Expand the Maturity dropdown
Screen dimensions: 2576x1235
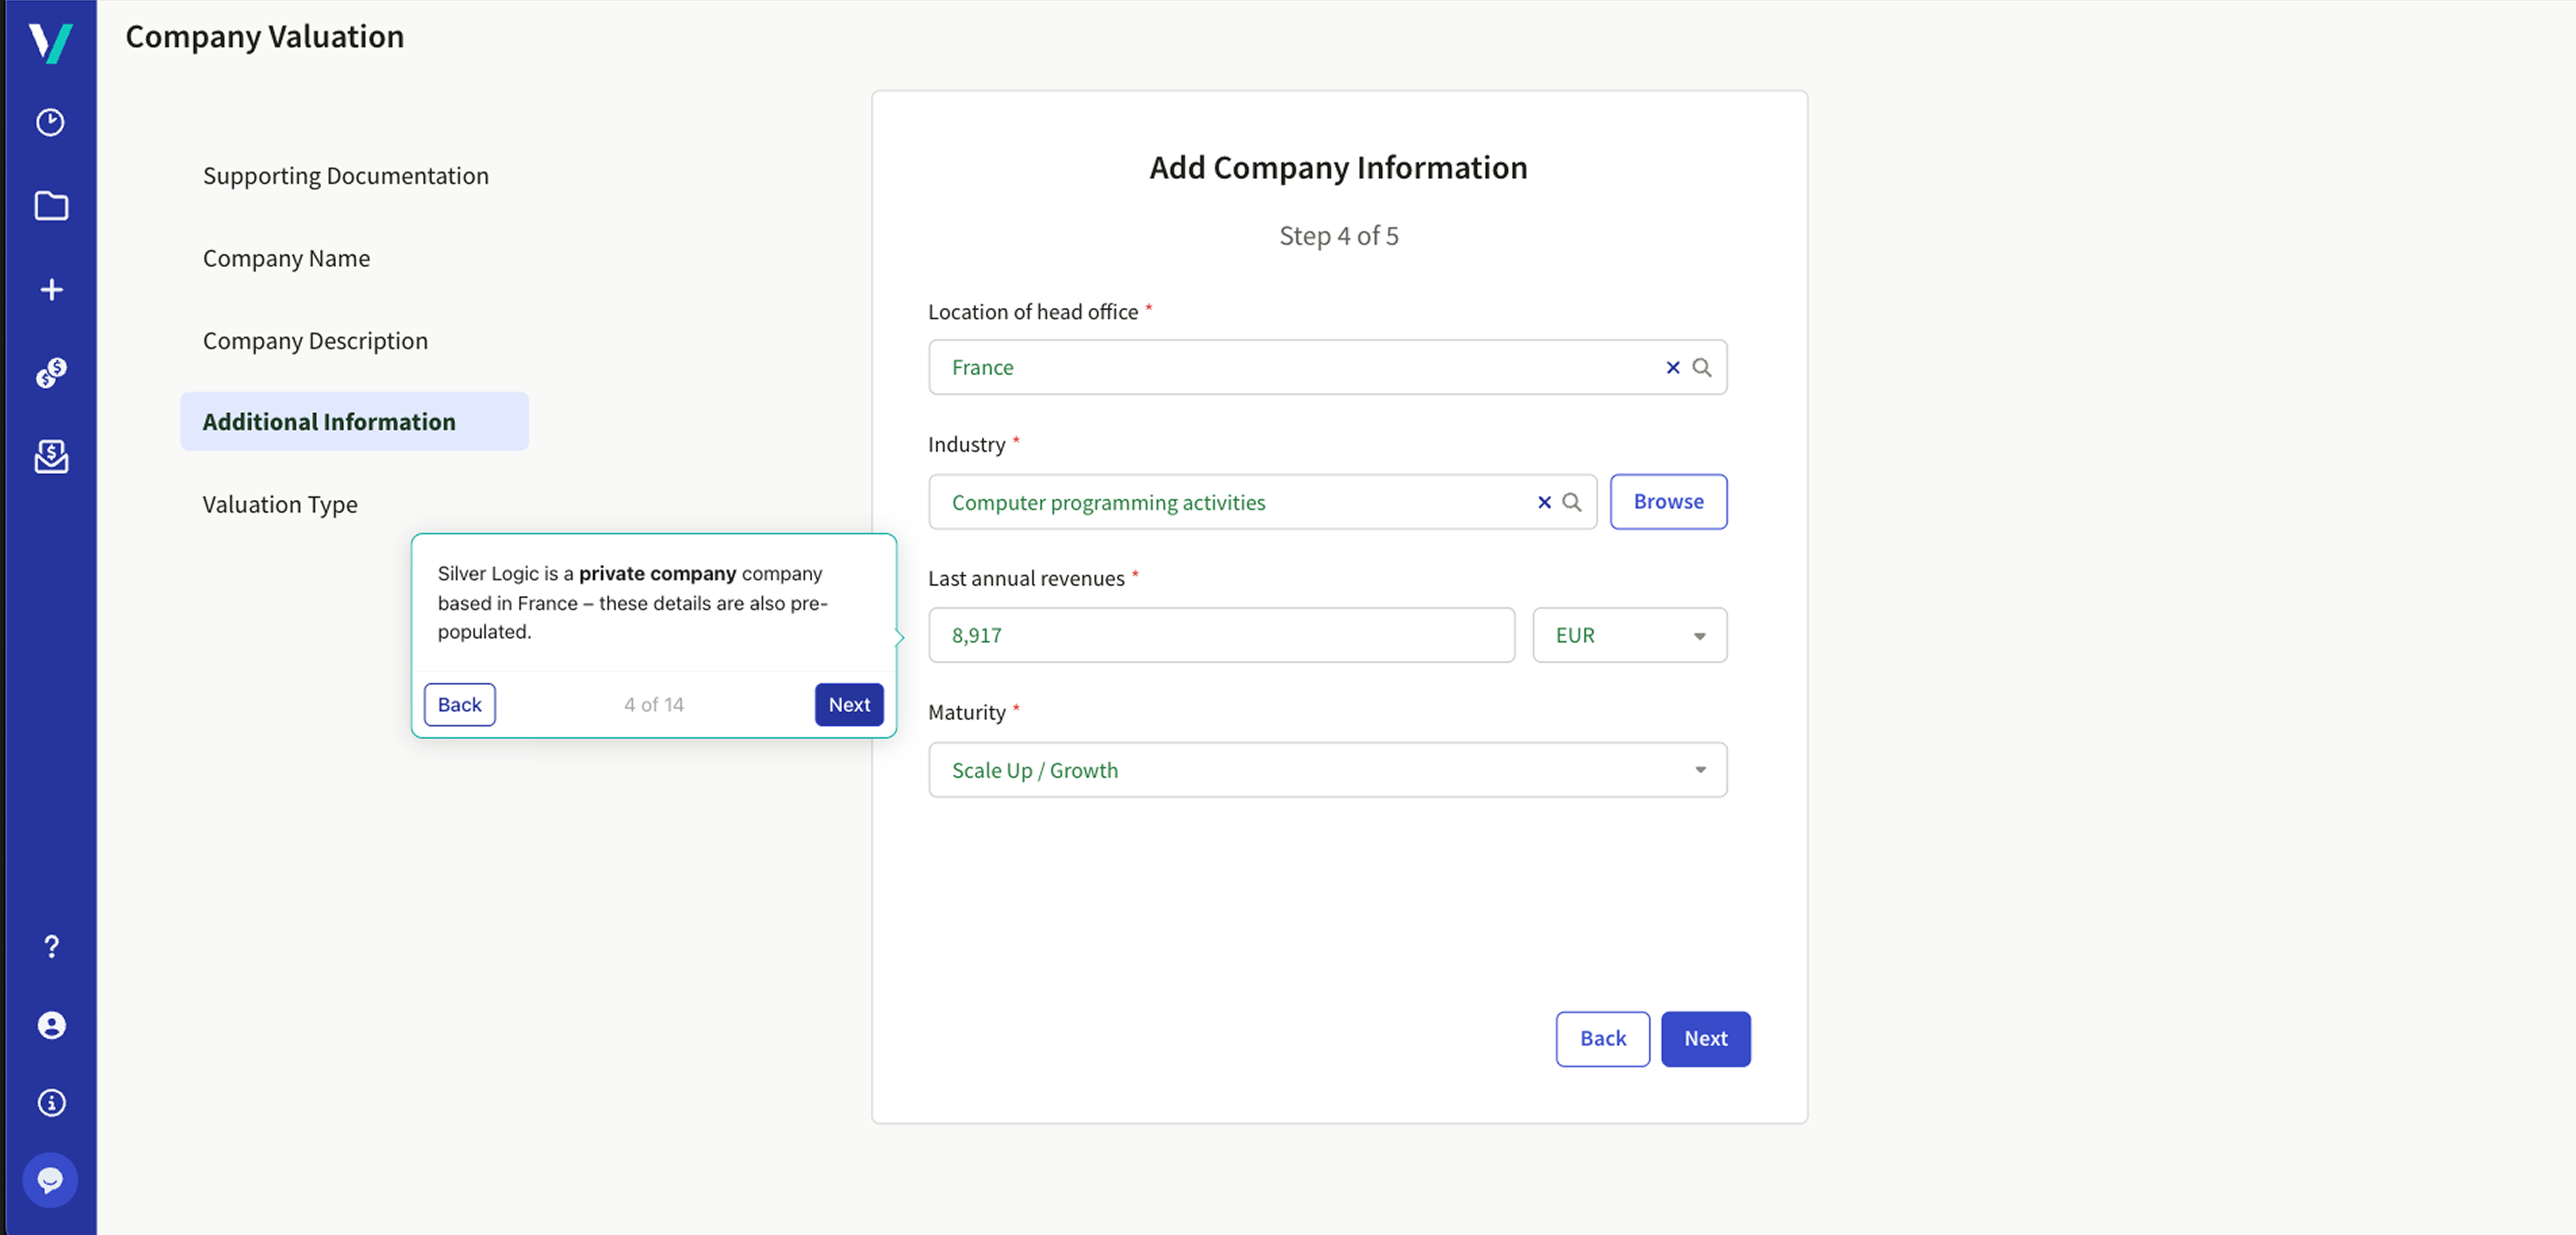coord(1327,770)
